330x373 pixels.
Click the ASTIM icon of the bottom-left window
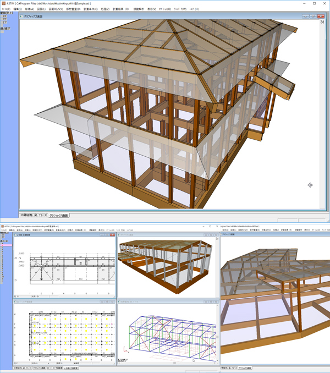(2, 226)
